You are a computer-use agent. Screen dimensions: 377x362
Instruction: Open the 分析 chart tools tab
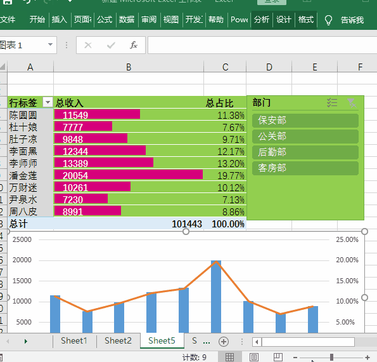(x=262, y=20)
